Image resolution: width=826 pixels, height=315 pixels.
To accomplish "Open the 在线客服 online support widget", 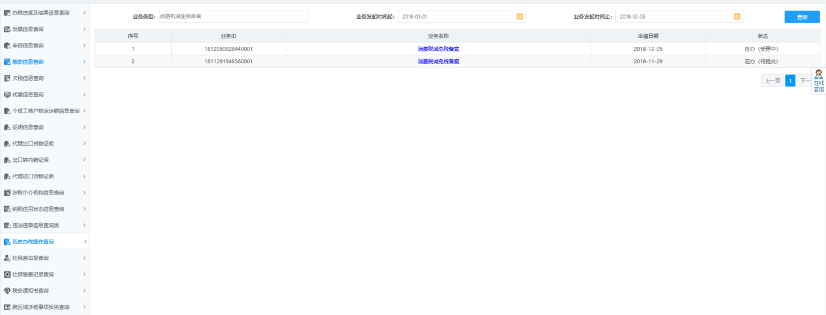I will pyautogui.click(x=818, y=81).
